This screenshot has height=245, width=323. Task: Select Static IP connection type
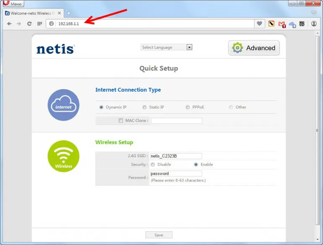tap(145, 107)
